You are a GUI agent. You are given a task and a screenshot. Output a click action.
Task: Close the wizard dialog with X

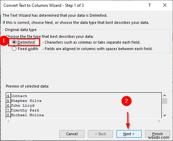[x=165, y=5]
